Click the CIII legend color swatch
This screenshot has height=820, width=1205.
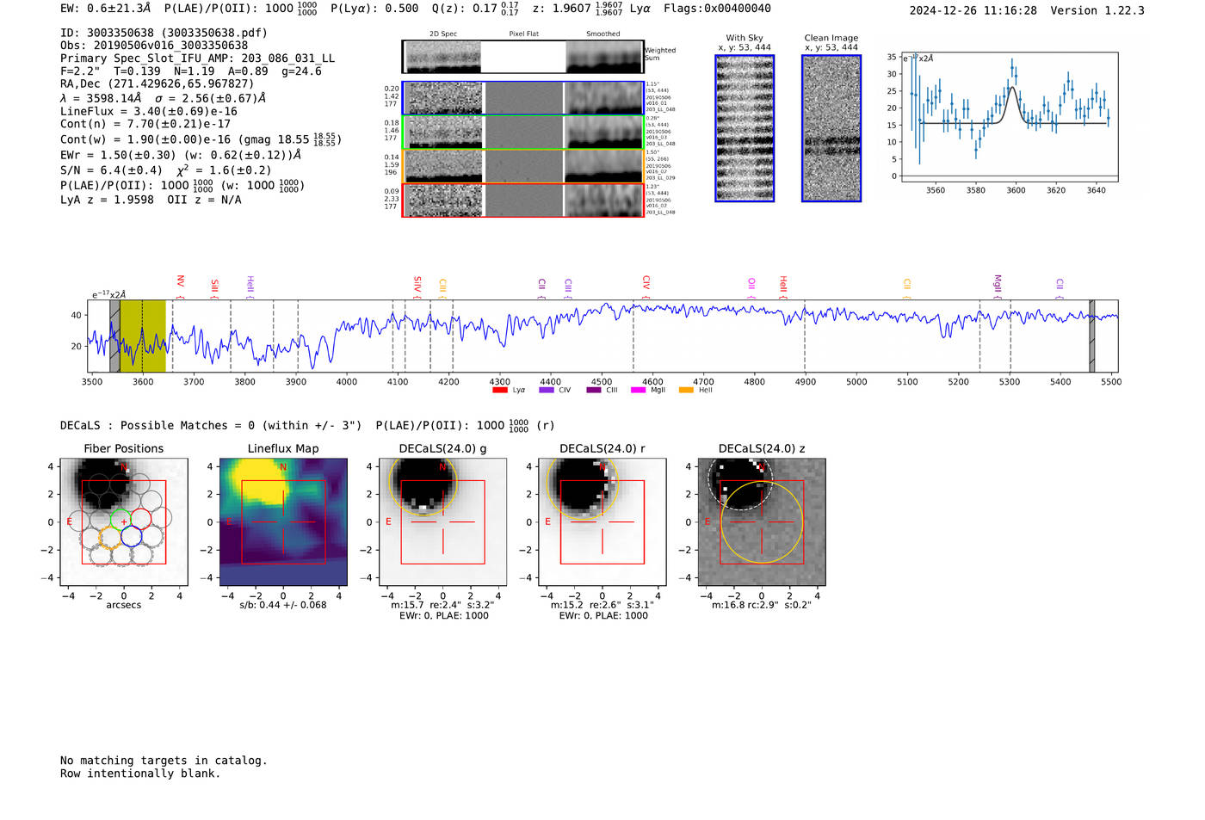click(x=594, y=390)
